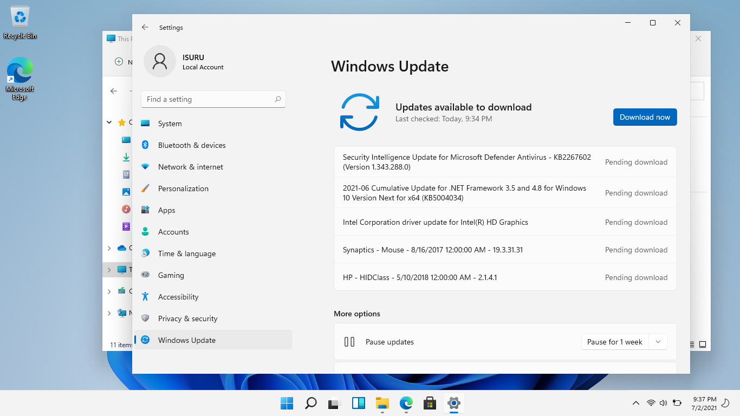Open the Documents folder icon in File Explorer
Viewport: 740px width, 416px height.
126,174
